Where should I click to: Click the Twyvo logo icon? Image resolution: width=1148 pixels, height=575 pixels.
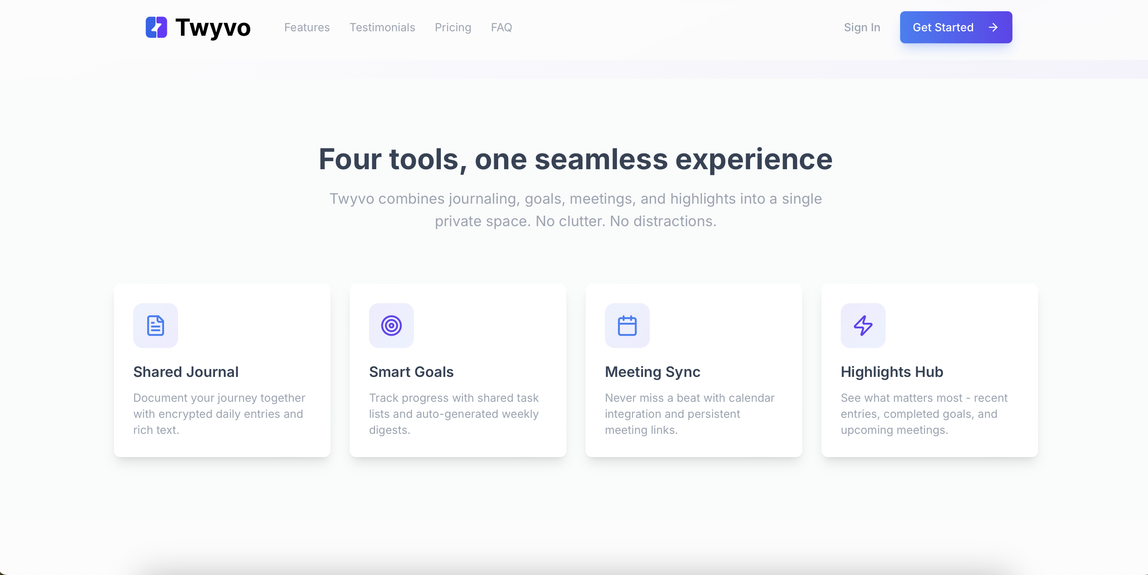click(157, 27)
